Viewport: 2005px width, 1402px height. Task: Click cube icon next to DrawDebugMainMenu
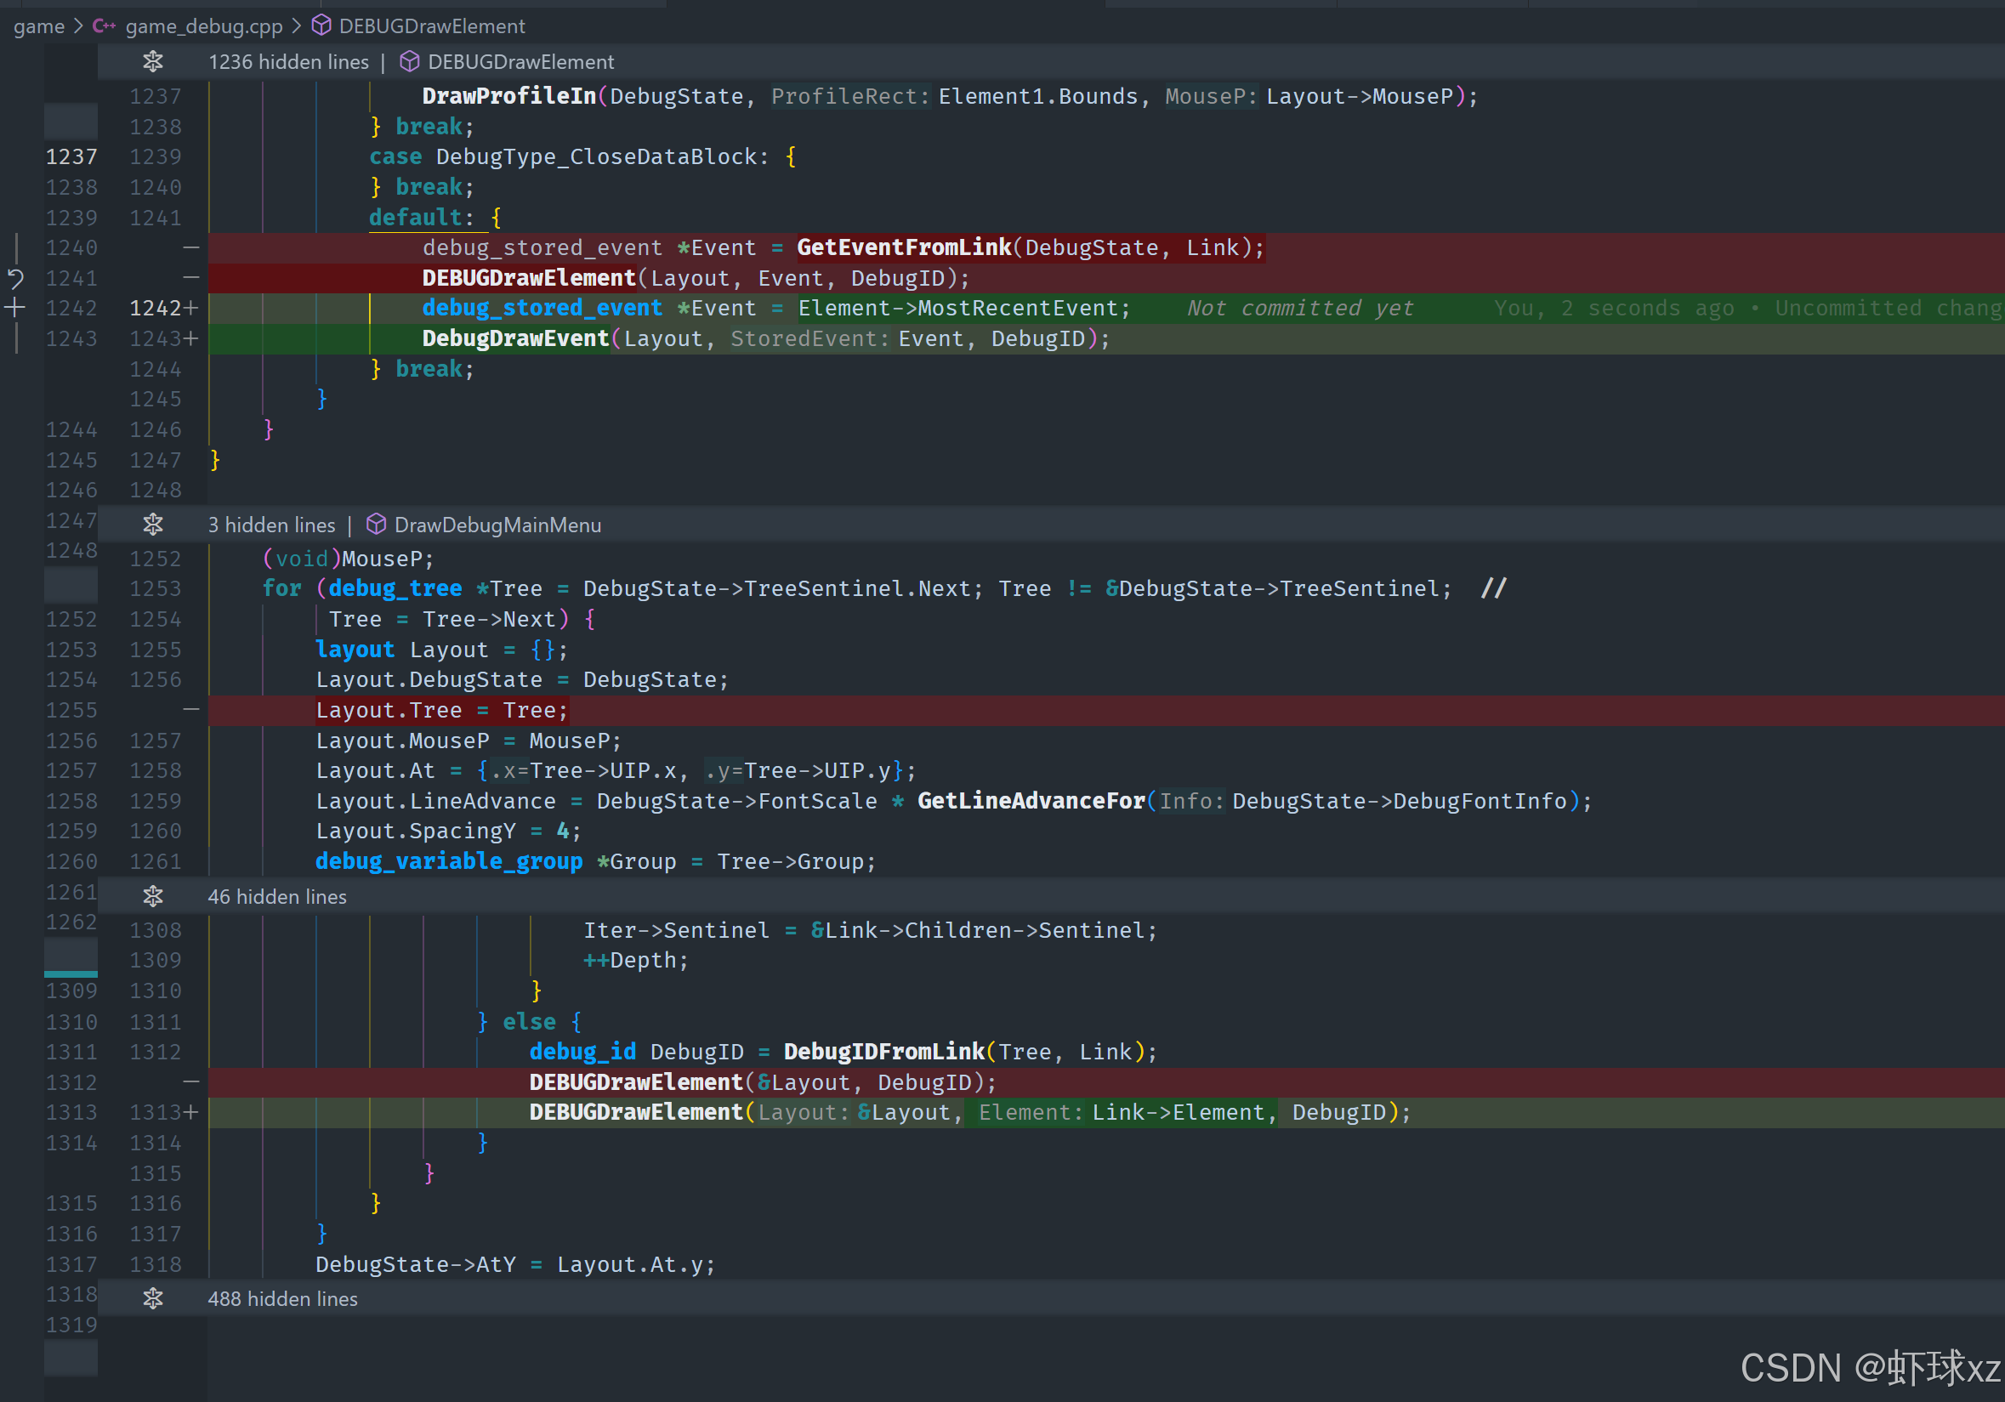(x=377, y=525)
